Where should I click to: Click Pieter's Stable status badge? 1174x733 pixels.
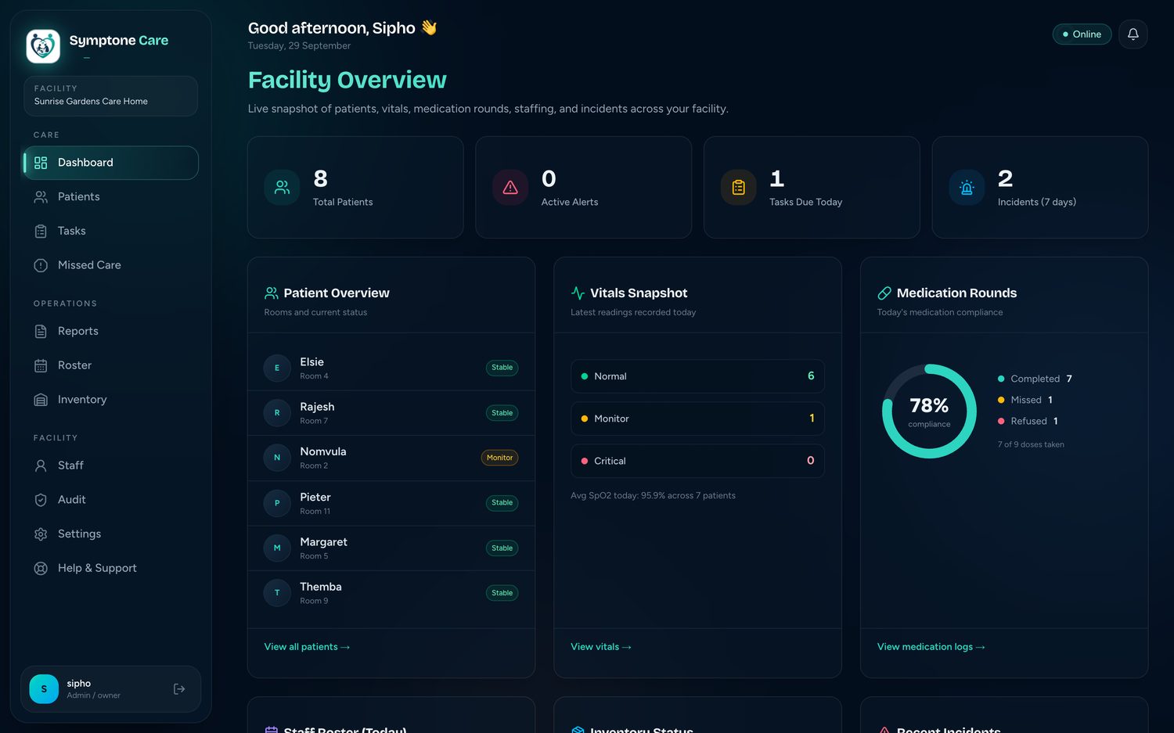pyautogui.click(x=502, y=503)
